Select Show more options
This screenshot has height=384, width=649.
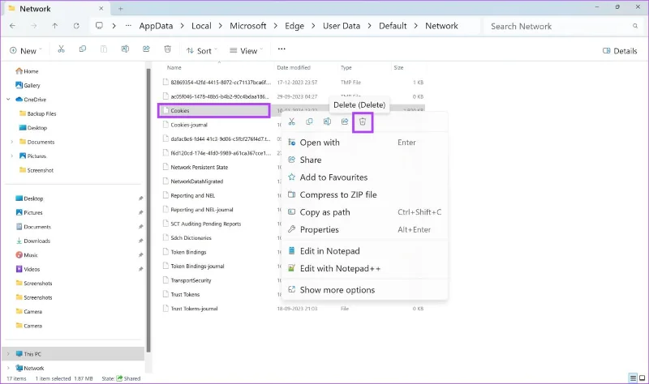pyautogui.click(x=364, y=290)
